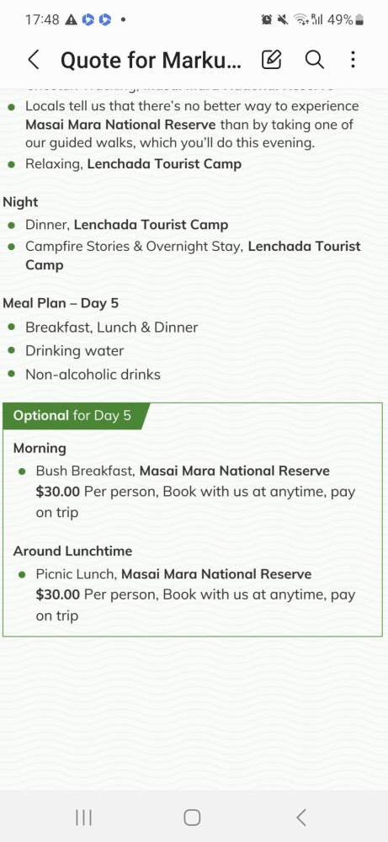Tap the warning triangle in status bar
388x842 pixels.
click(71, 20)
